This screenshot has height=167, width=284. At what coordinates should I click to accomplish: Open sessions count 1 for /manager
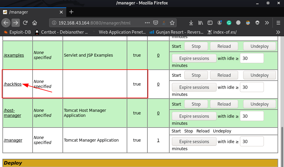(158, 140)
